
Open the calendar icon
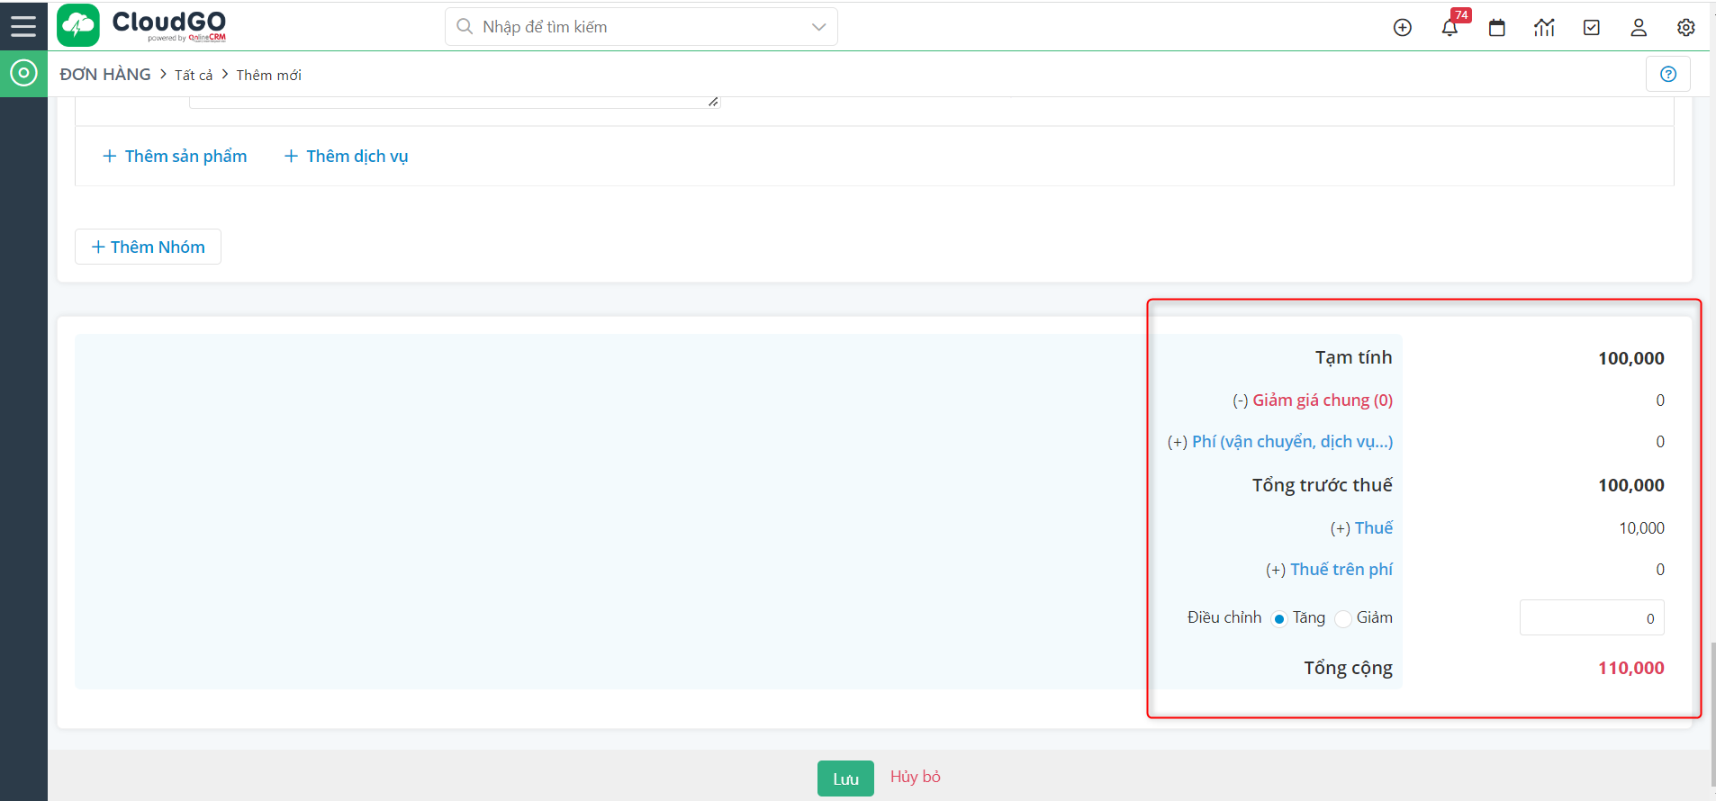click(x=1497, y=28)
